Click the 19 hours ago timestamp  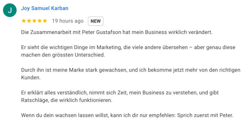point(68,21)
